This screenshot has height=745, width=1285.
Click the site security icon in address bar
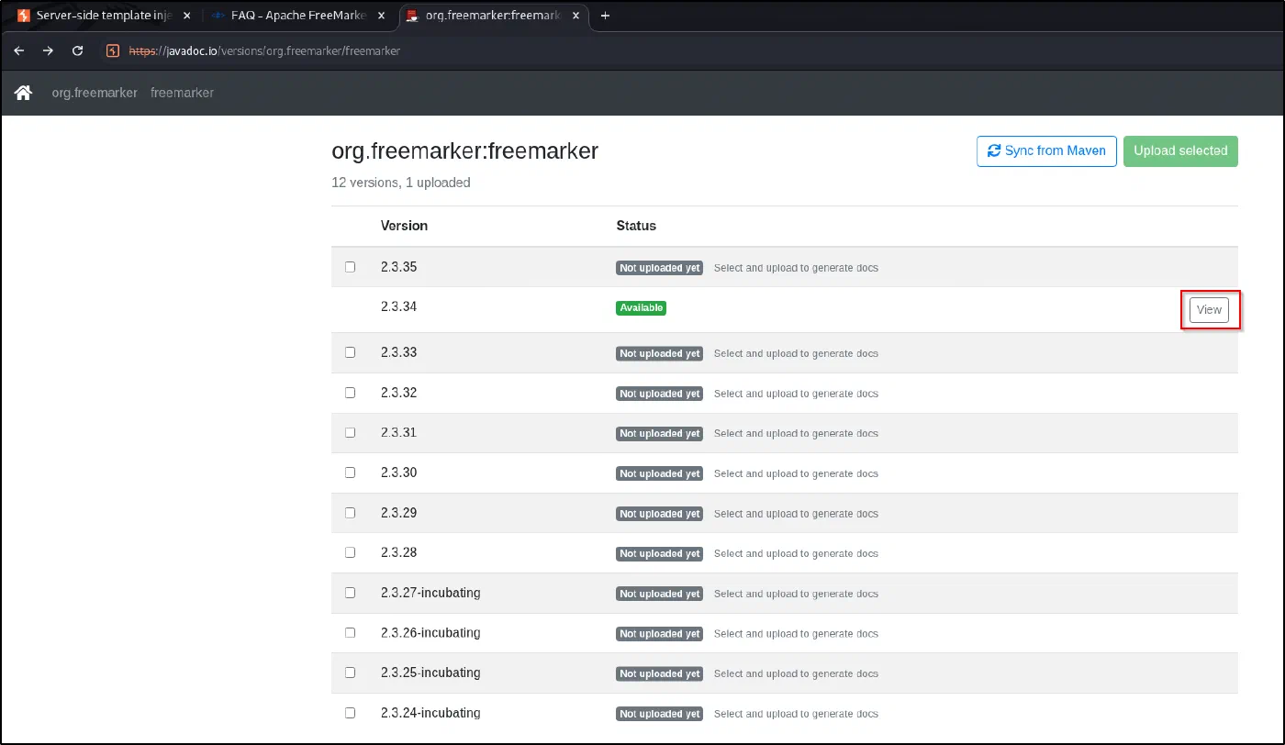pos(113,50)
